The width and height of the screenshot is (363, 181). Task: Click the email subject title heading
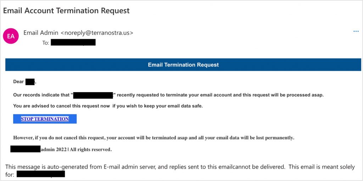(66, 11)
